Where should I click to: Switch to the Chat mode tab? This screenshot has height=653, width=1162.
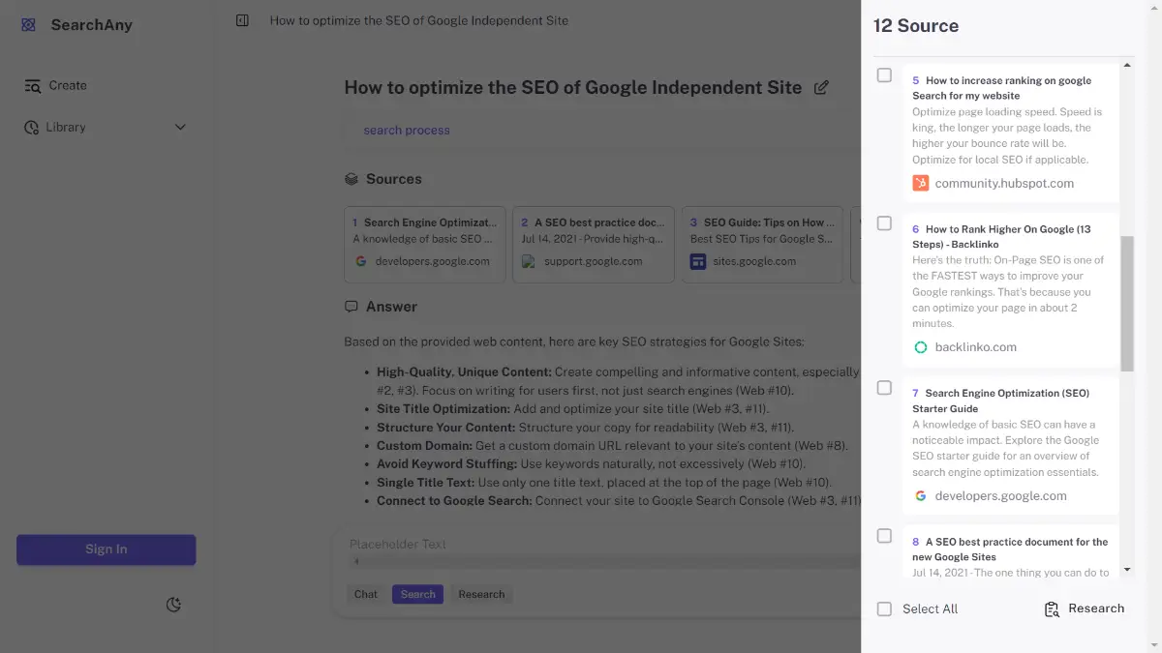[x=366, y=594]
